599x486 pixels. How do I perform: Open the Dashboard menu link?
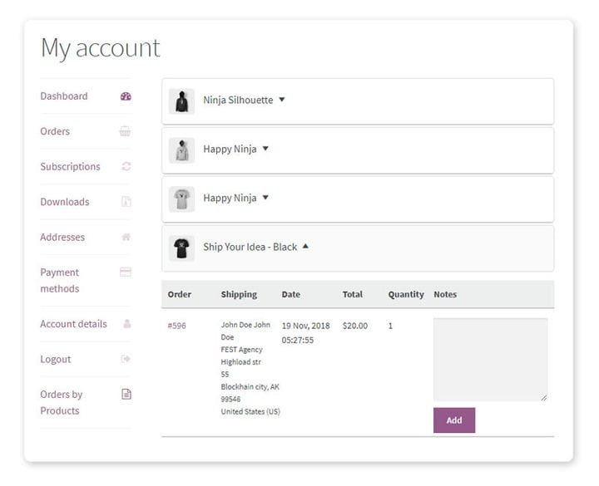point(64,96)
